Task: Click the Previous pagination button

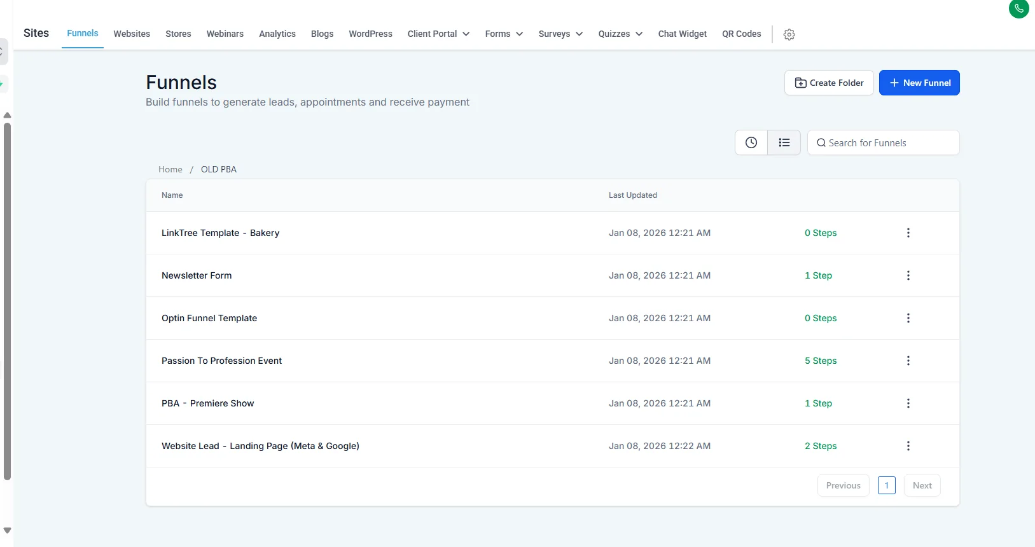Action: coord(844,485)
